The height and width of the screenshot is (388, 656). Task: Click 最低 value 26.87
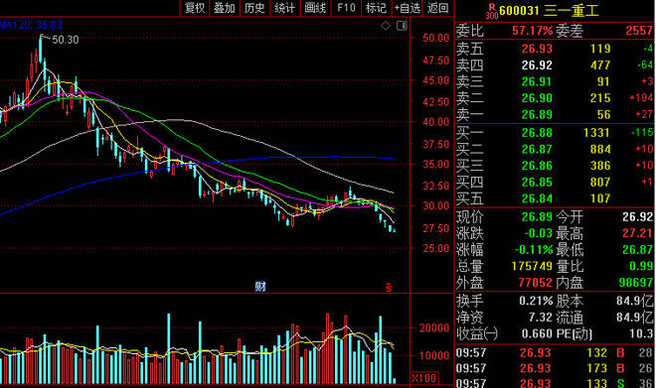pyautogui.click(x=637, y=250)
